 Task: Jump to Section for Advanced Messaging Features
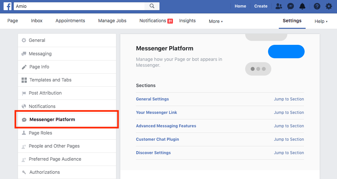[289, 126]
